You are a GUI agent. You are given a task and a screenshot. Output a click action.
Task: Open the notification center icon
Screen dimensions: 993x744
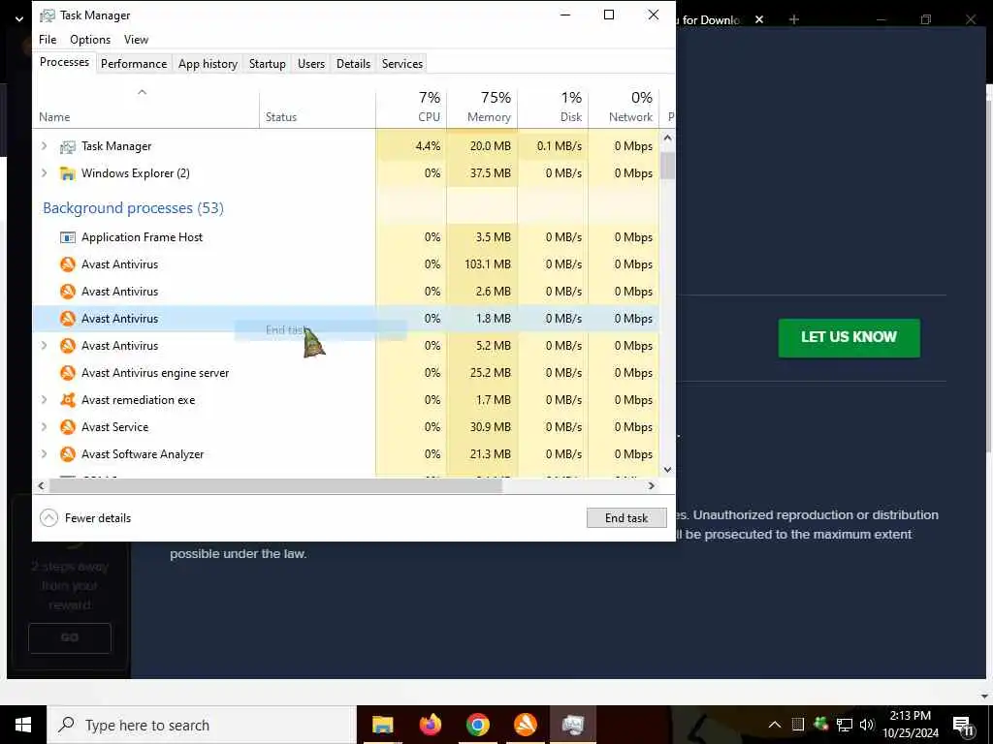963,726
